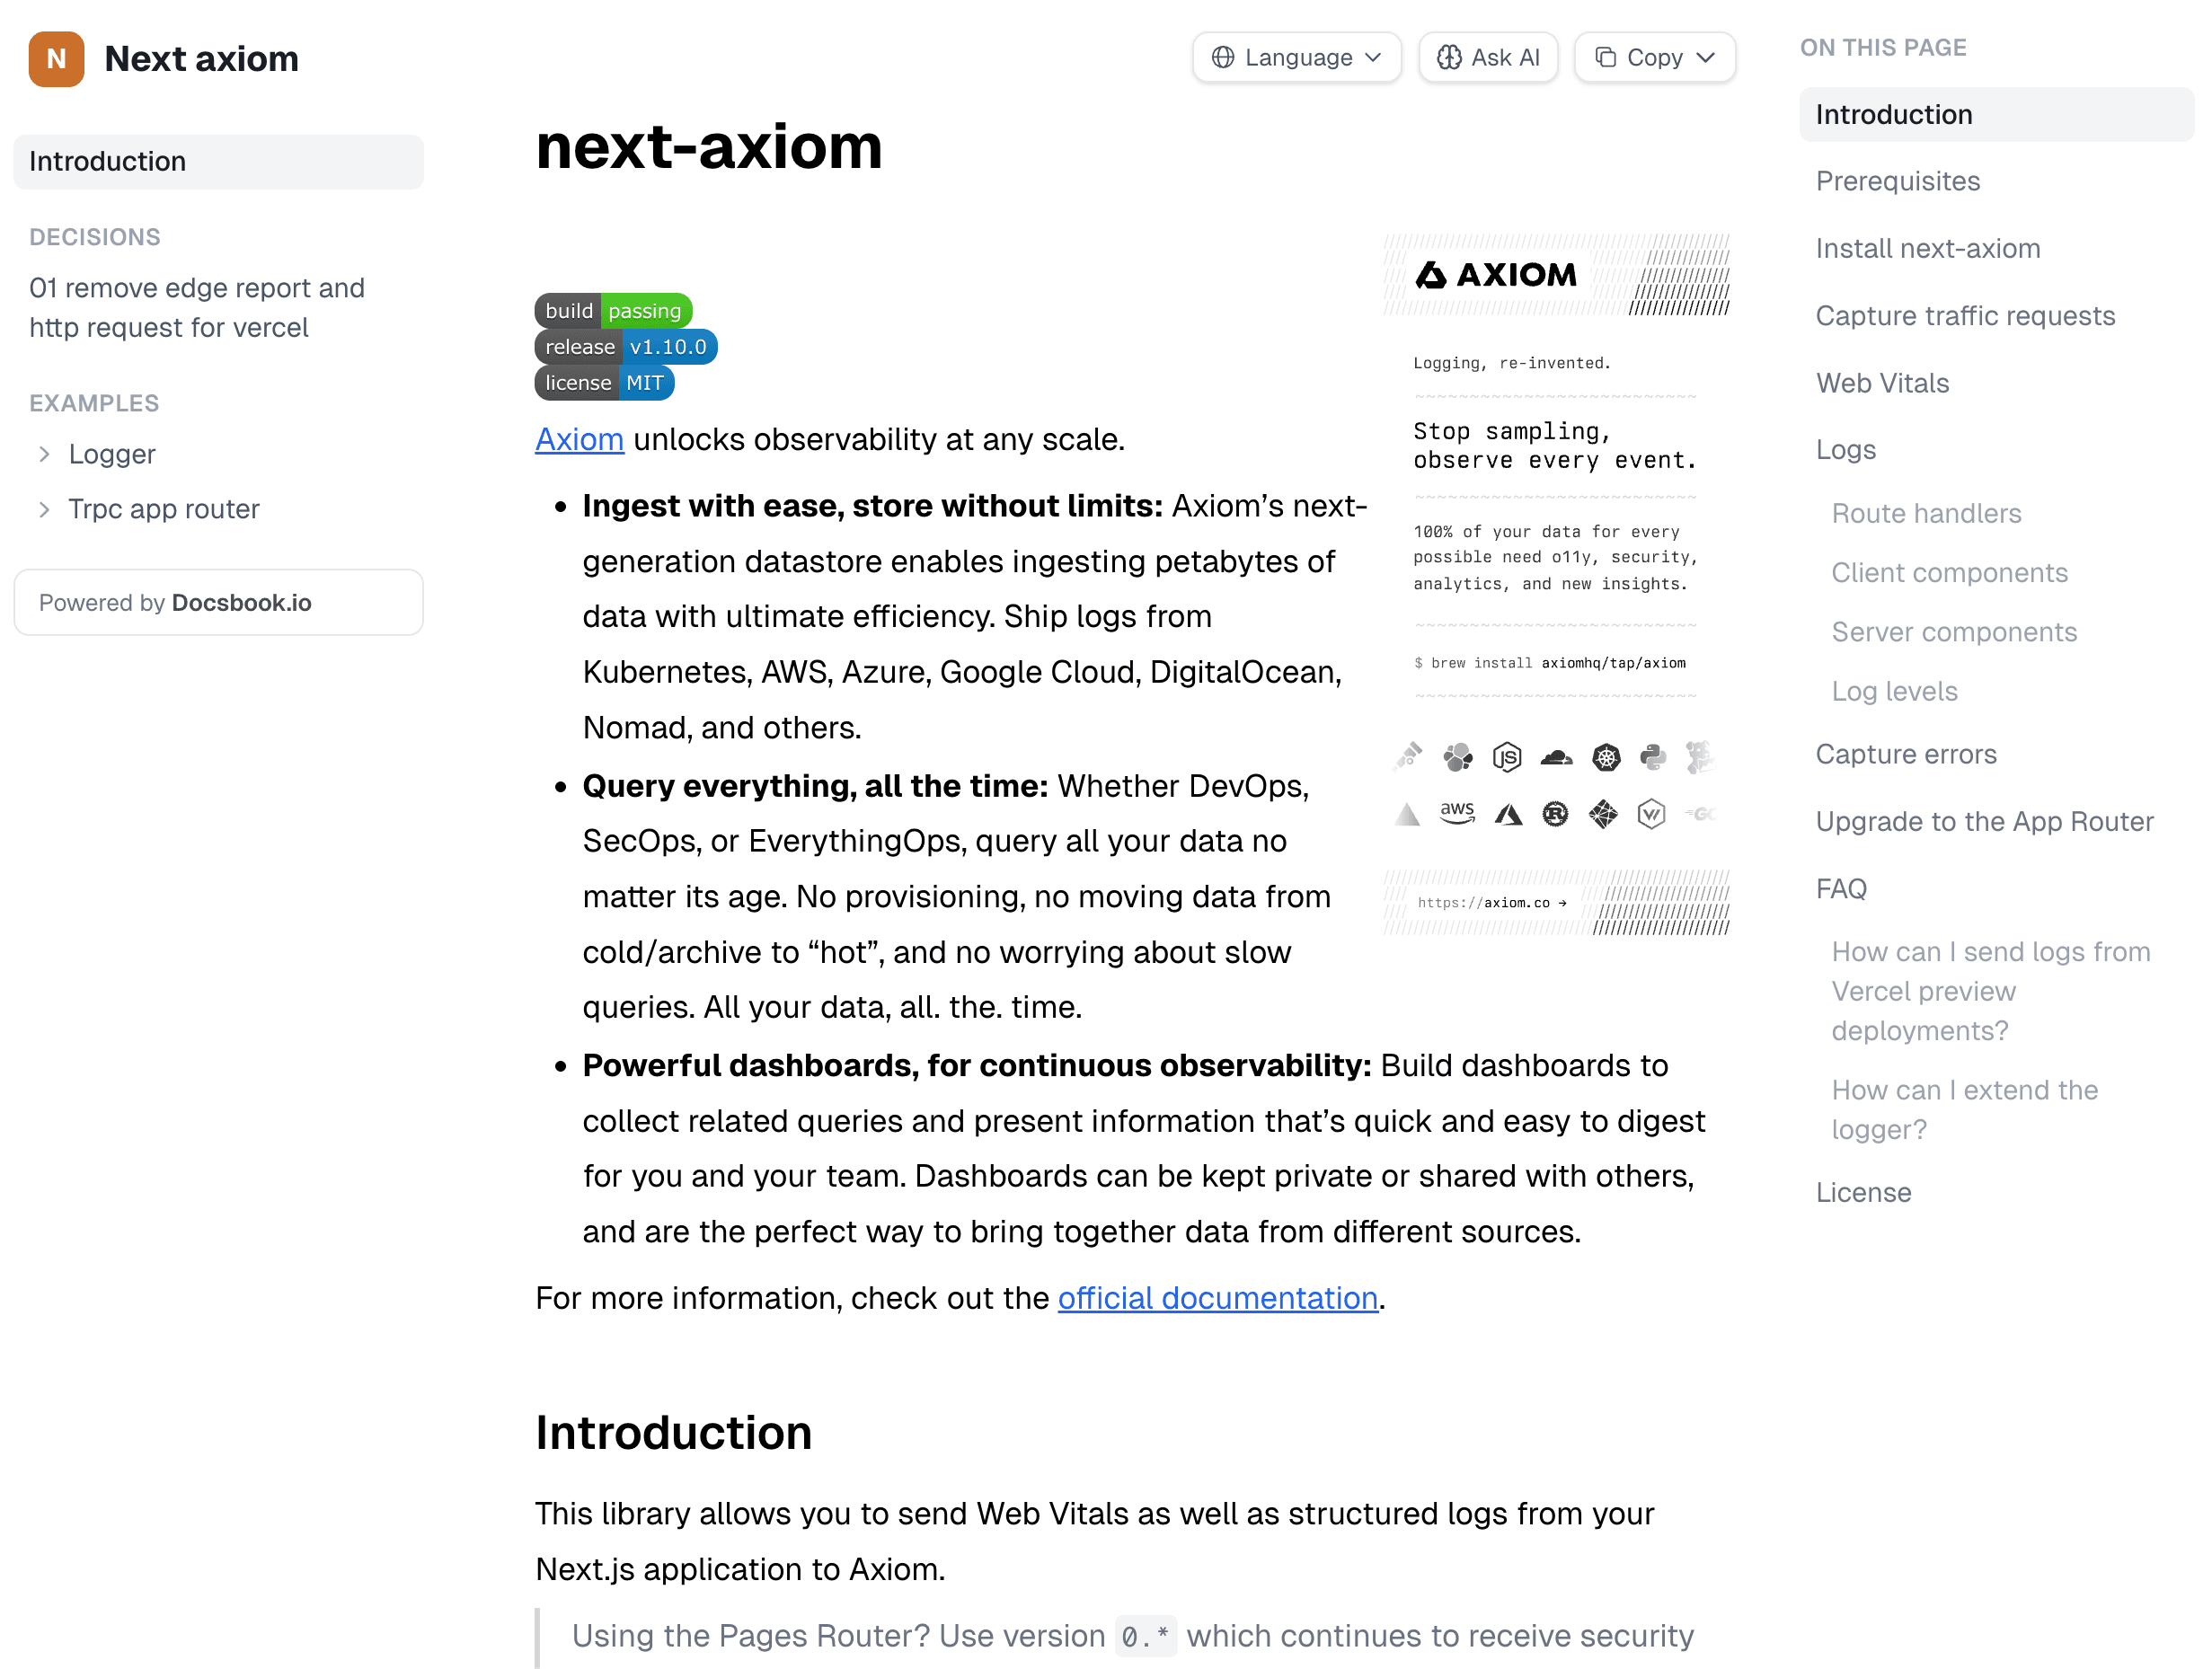The width and height of the screenshot is (2212, 1669).
Task: Click the Powered by Docsbook.io button
Action: 218,603
